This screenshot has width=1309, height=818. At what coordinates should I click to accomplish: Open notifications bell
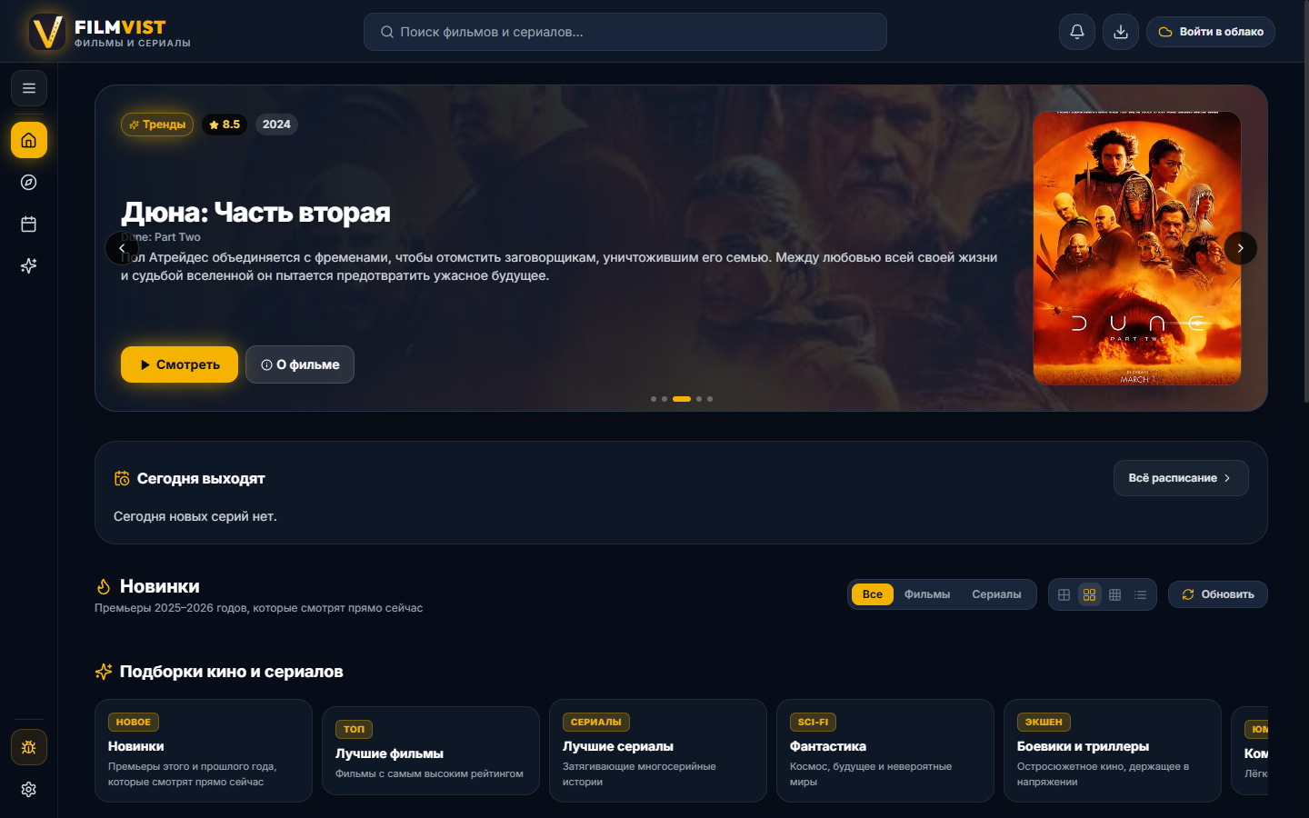coord(1077,32)
